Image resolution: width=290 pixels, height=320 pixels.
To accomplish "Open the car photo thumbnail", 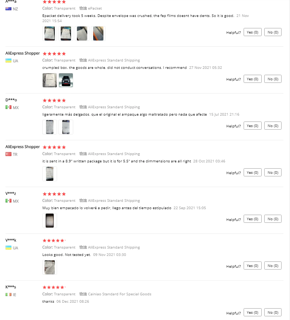I will point(66,80).
